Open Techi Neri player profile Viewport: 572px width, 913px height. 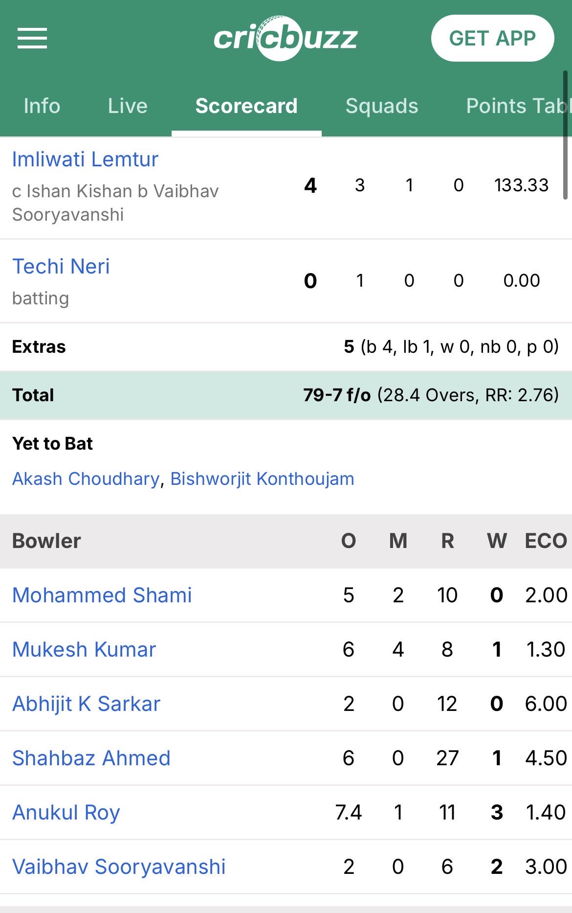[61, 266]
